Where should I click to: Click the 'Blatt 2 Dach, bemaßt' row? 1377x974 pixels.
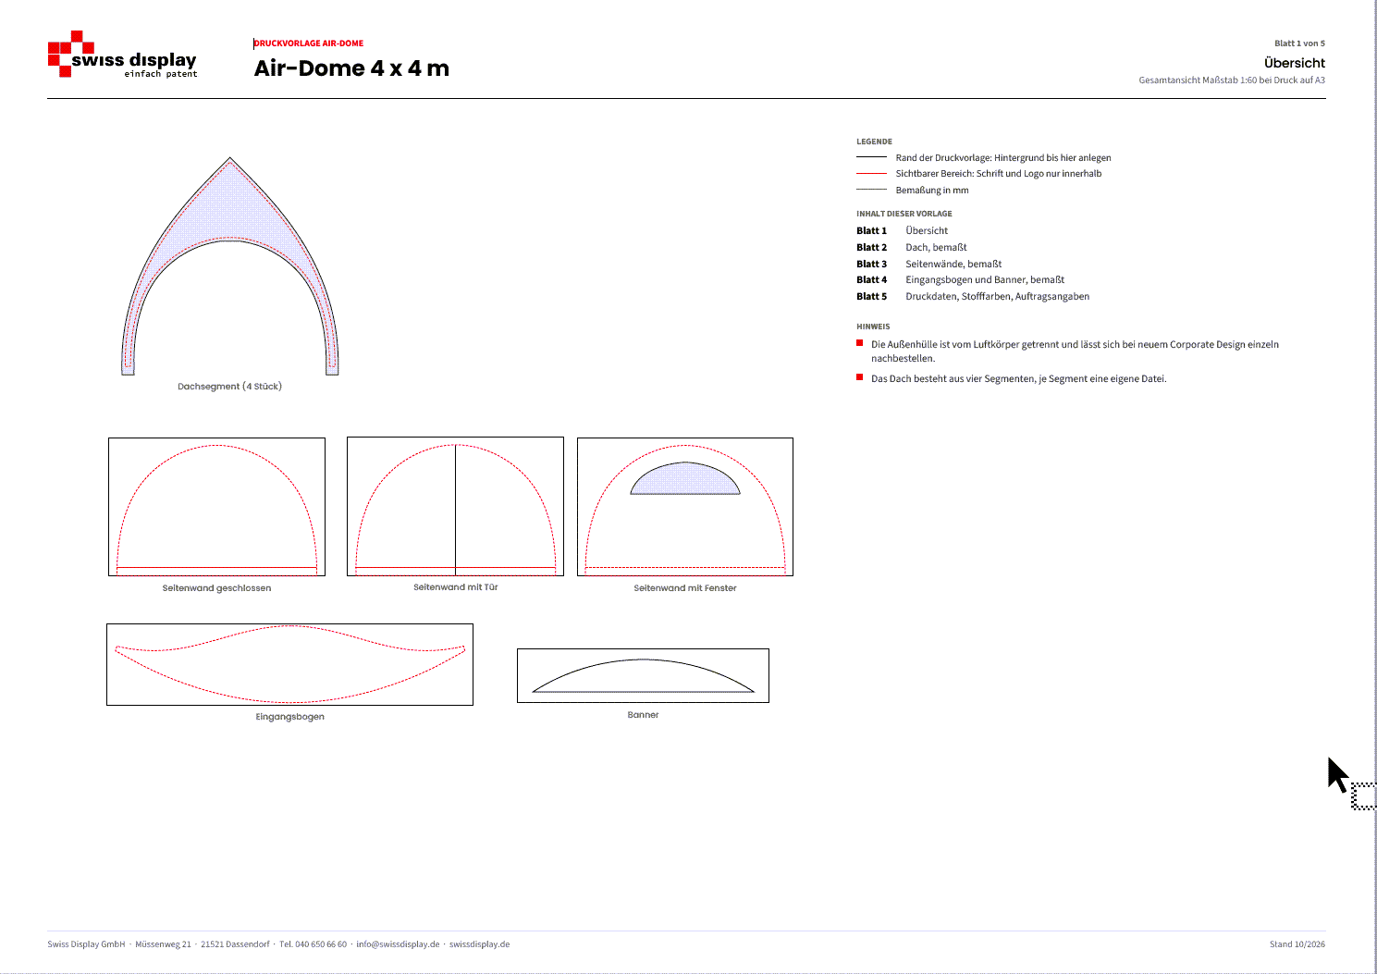coord(912,248)
